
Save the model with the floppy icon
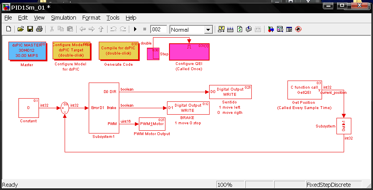[x=30, y=29]
